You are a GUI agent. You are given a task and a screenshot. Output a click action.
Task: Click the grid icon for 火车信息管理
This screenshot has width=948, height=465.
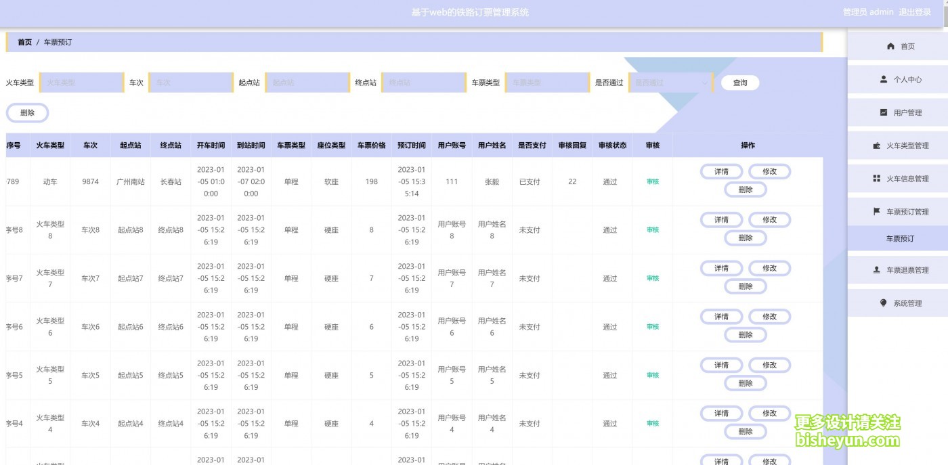coord(877,179)
